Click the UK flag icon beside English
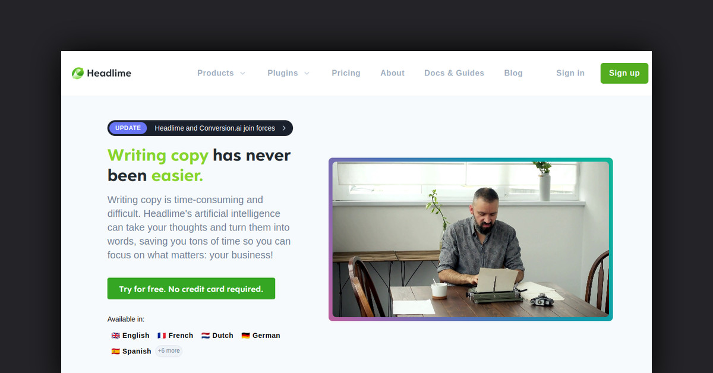Image resolution: width=713 pixels, height=373 pixels. (115, 336)
